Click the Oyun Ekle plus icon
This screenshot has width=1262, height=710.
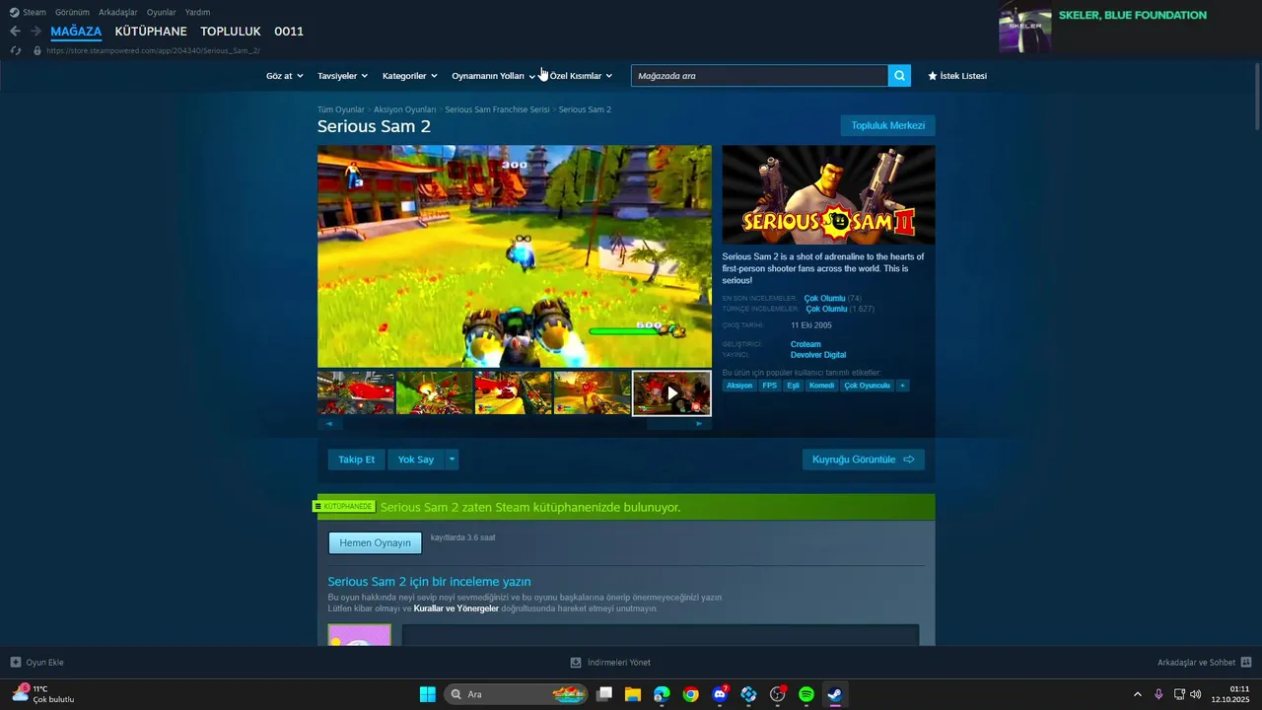(x=16, y=663)
